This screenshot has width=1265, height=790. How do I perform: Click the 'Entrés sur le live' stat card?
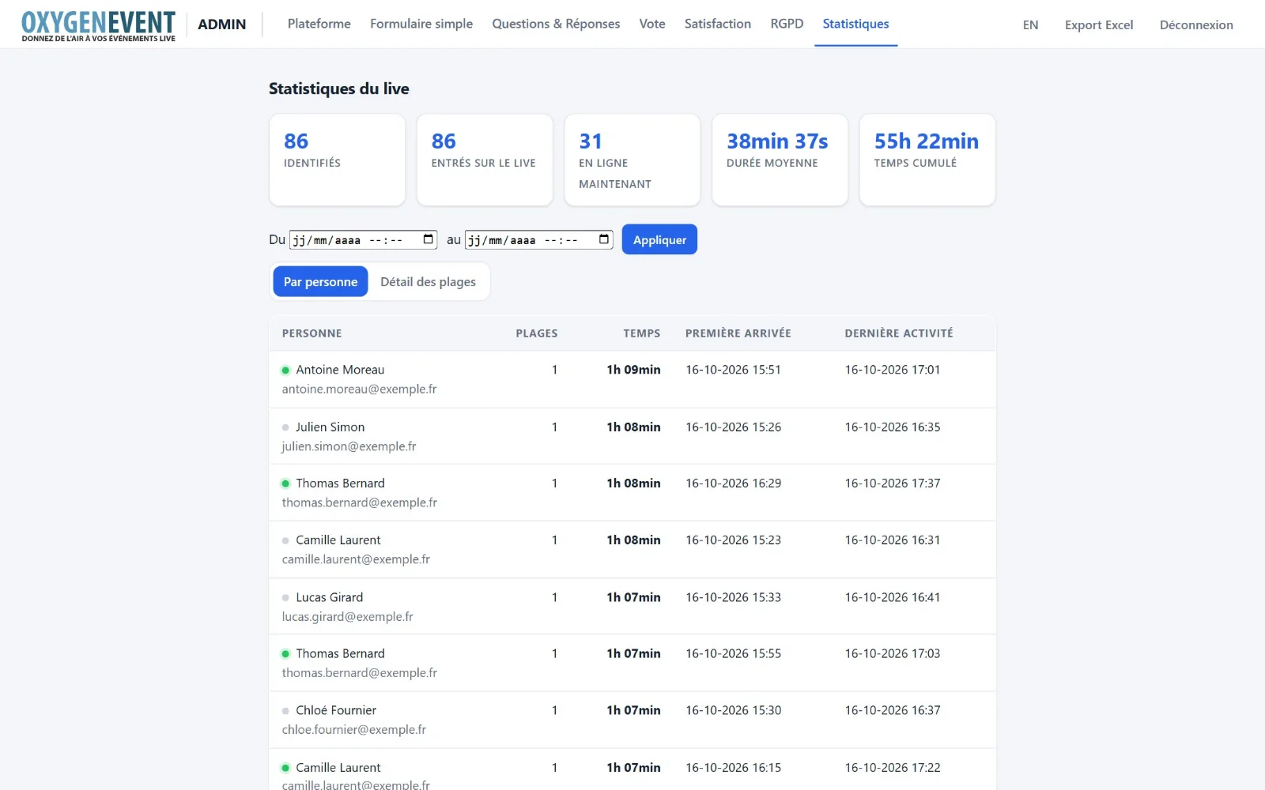[x=485, y=160]
